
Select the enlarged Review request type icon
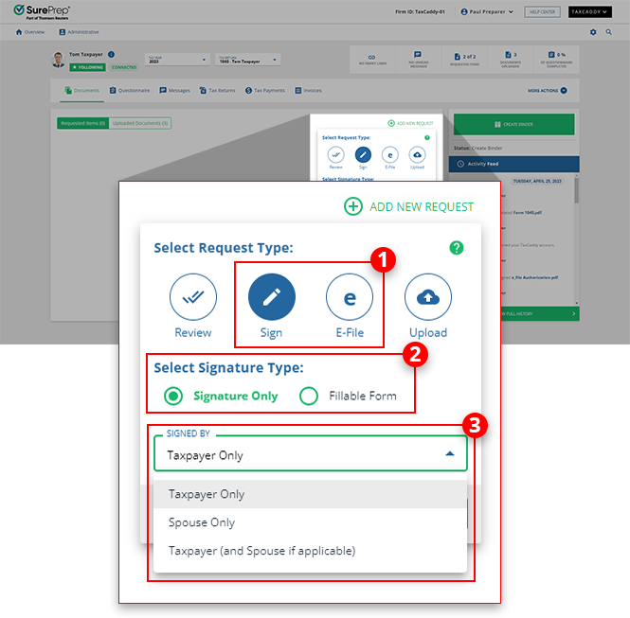coord(193,297)
